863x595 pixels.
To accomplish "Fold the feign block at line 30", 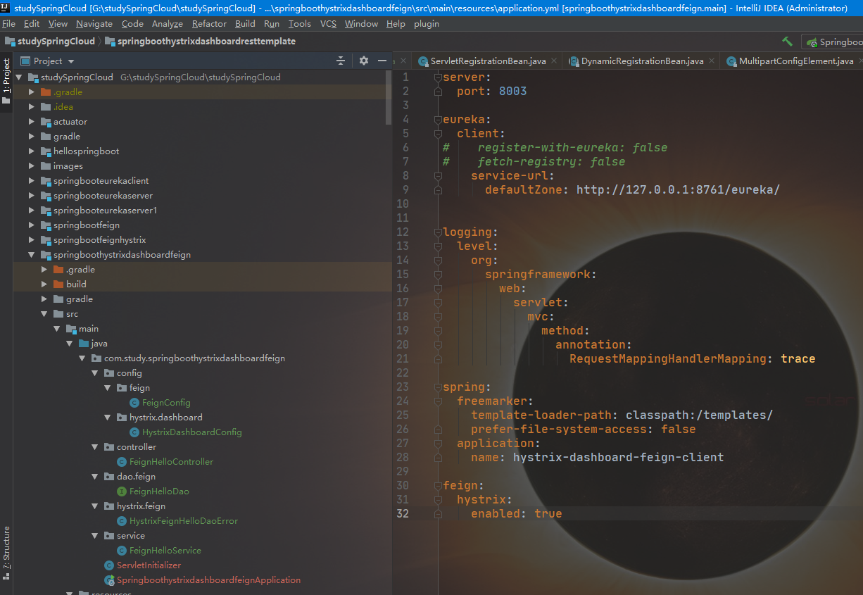I will tap(438, 486).
